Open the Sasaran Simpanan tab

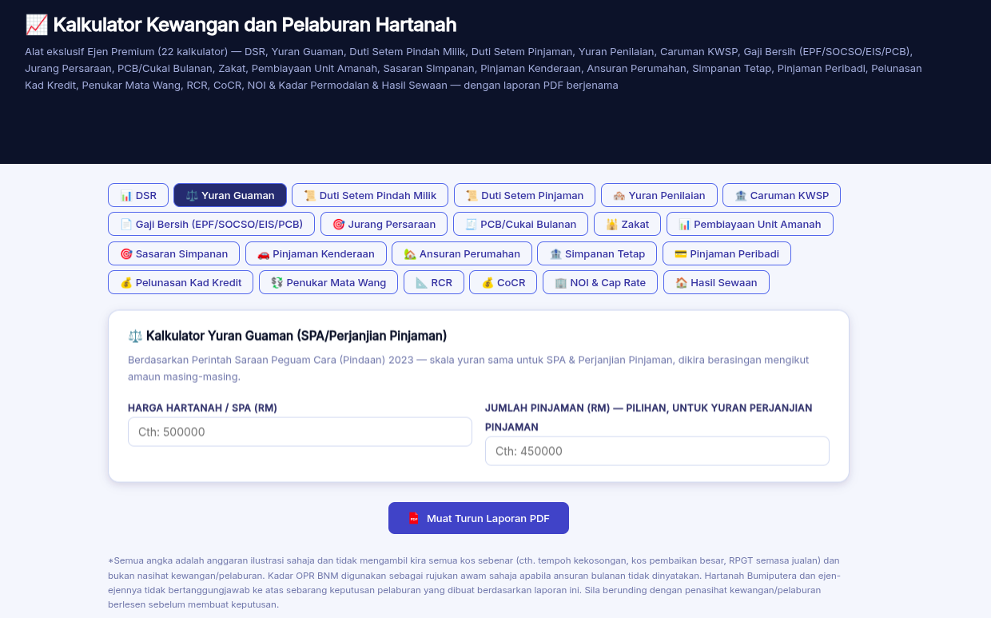173,253
